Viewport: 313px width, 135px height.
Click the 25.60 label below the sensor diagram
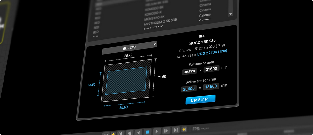[x=124, y=107]
